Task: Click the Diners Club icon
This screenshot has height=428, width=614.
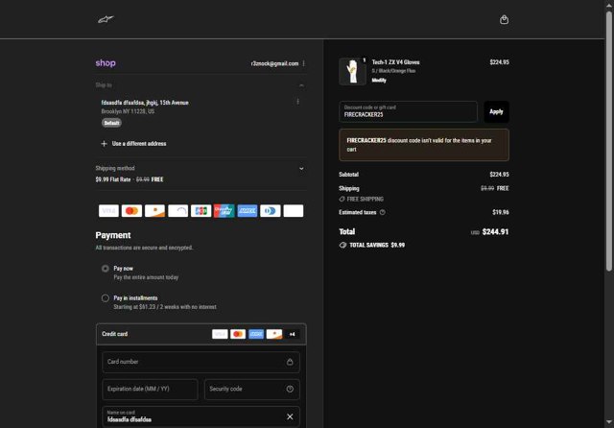Action: tap(271, 211)
